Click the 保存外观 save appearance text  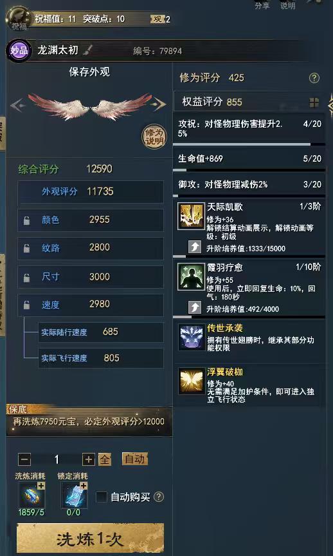89,72
